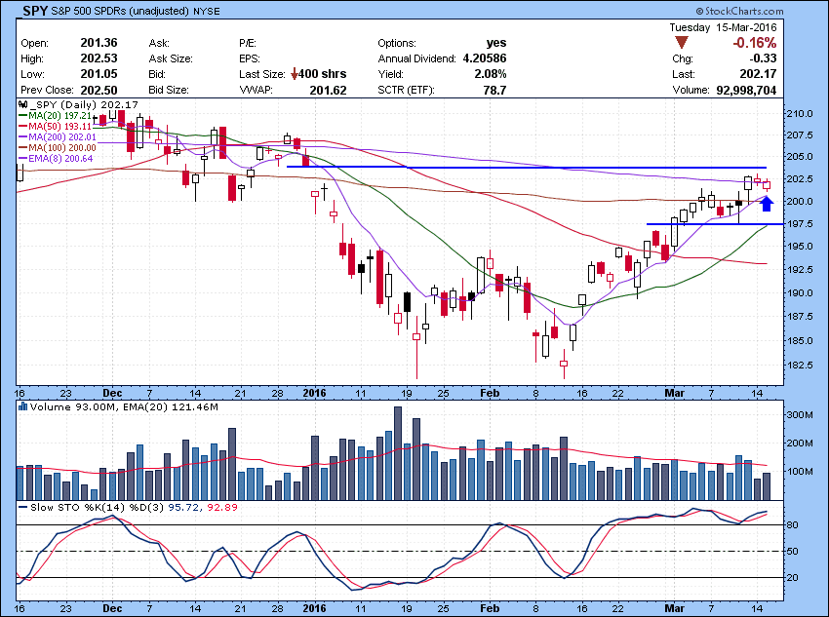Click the Slow STO %K(14) %D(3) label

point(98,507)
